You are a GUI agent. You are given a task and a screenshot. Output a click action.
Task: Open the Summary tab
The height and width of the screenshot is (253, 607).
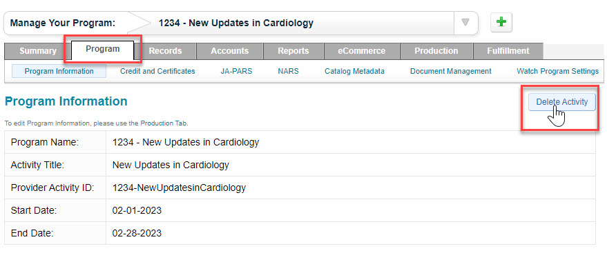pos(38,51)
